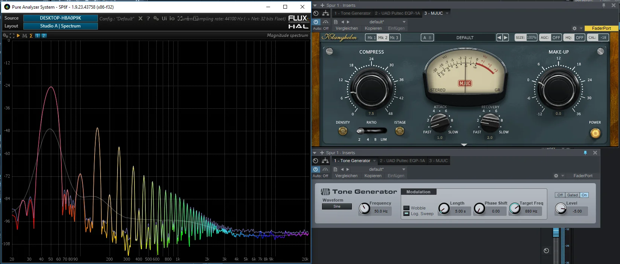
Task: Open the Sine waveform selector in Tone Generator
Action: [x=337, y=206]
